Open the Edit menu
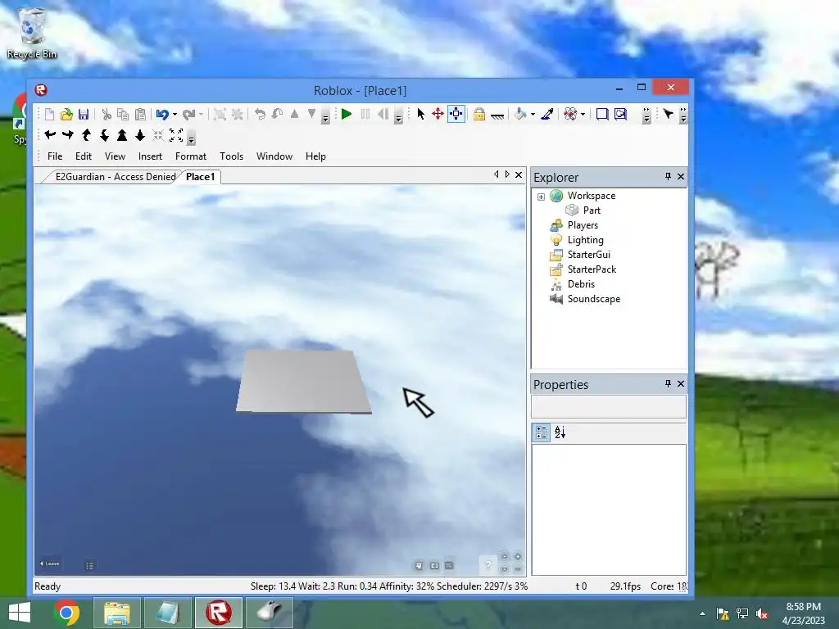 (84, 156)
